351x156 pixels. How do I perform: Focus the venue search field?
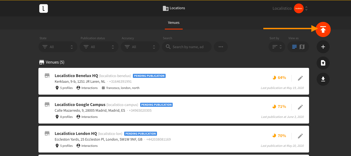tap(187, 47)
